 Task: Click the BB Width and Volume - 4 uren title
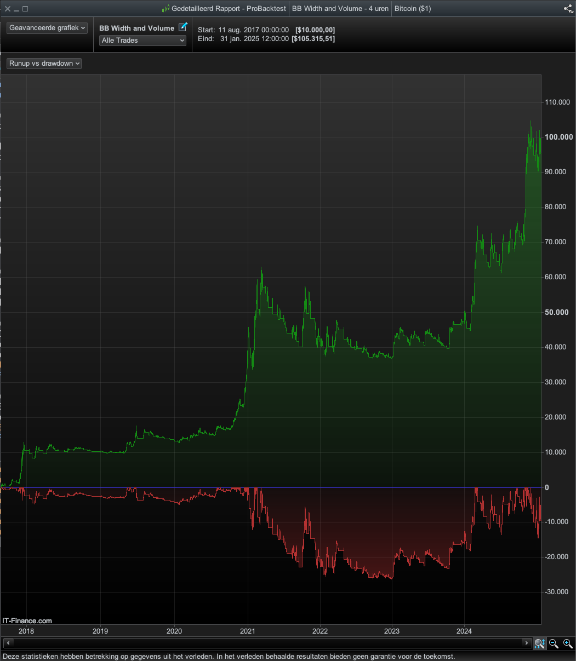[340, 9]
